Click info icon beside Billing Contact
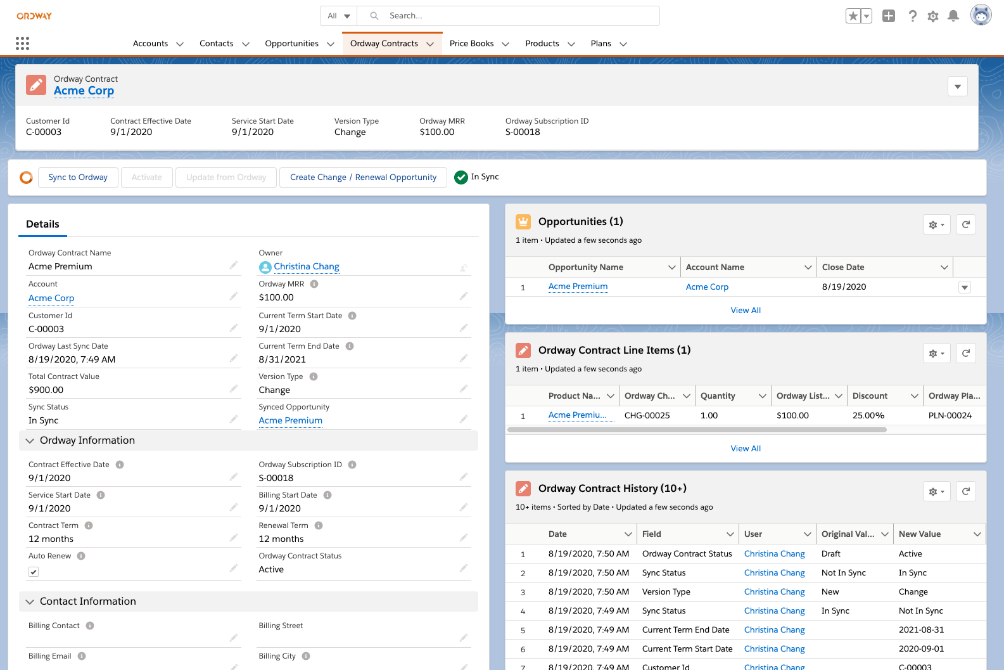 click(x=90, y=626)
